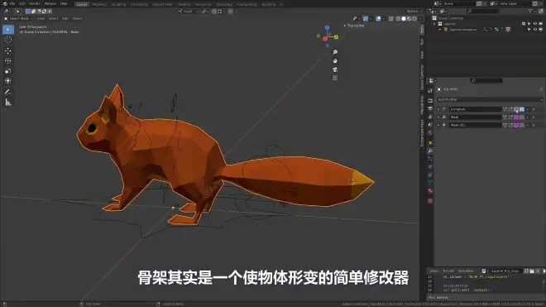Select the Move tool in viewport toolbar
The width and height of the screenshot is (546, 307).
pos(8,50)
